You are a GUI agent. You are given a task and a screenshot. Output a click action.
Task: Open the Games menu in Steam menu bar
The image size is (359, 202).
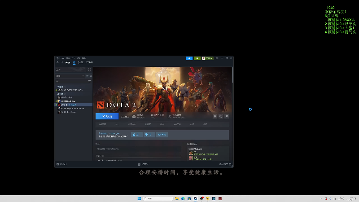79,58
